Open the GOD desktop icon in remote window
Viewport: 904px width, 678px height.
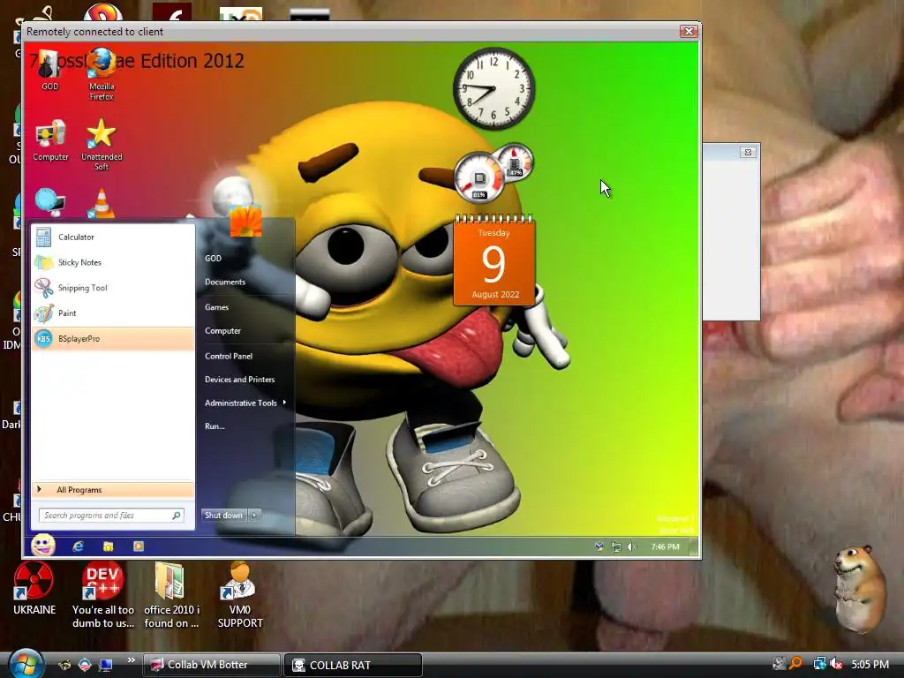pyautogui.click(x=49, y=70)
